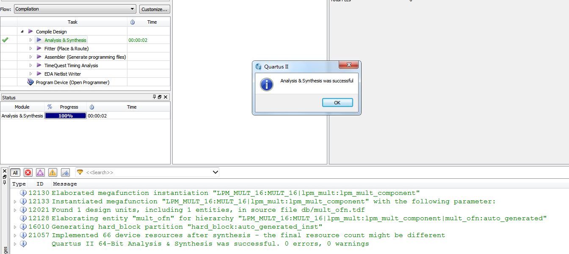The image size is (569, 254).
Task: Select Assembler (Generate programming files) task
Action: click(85, 57)
